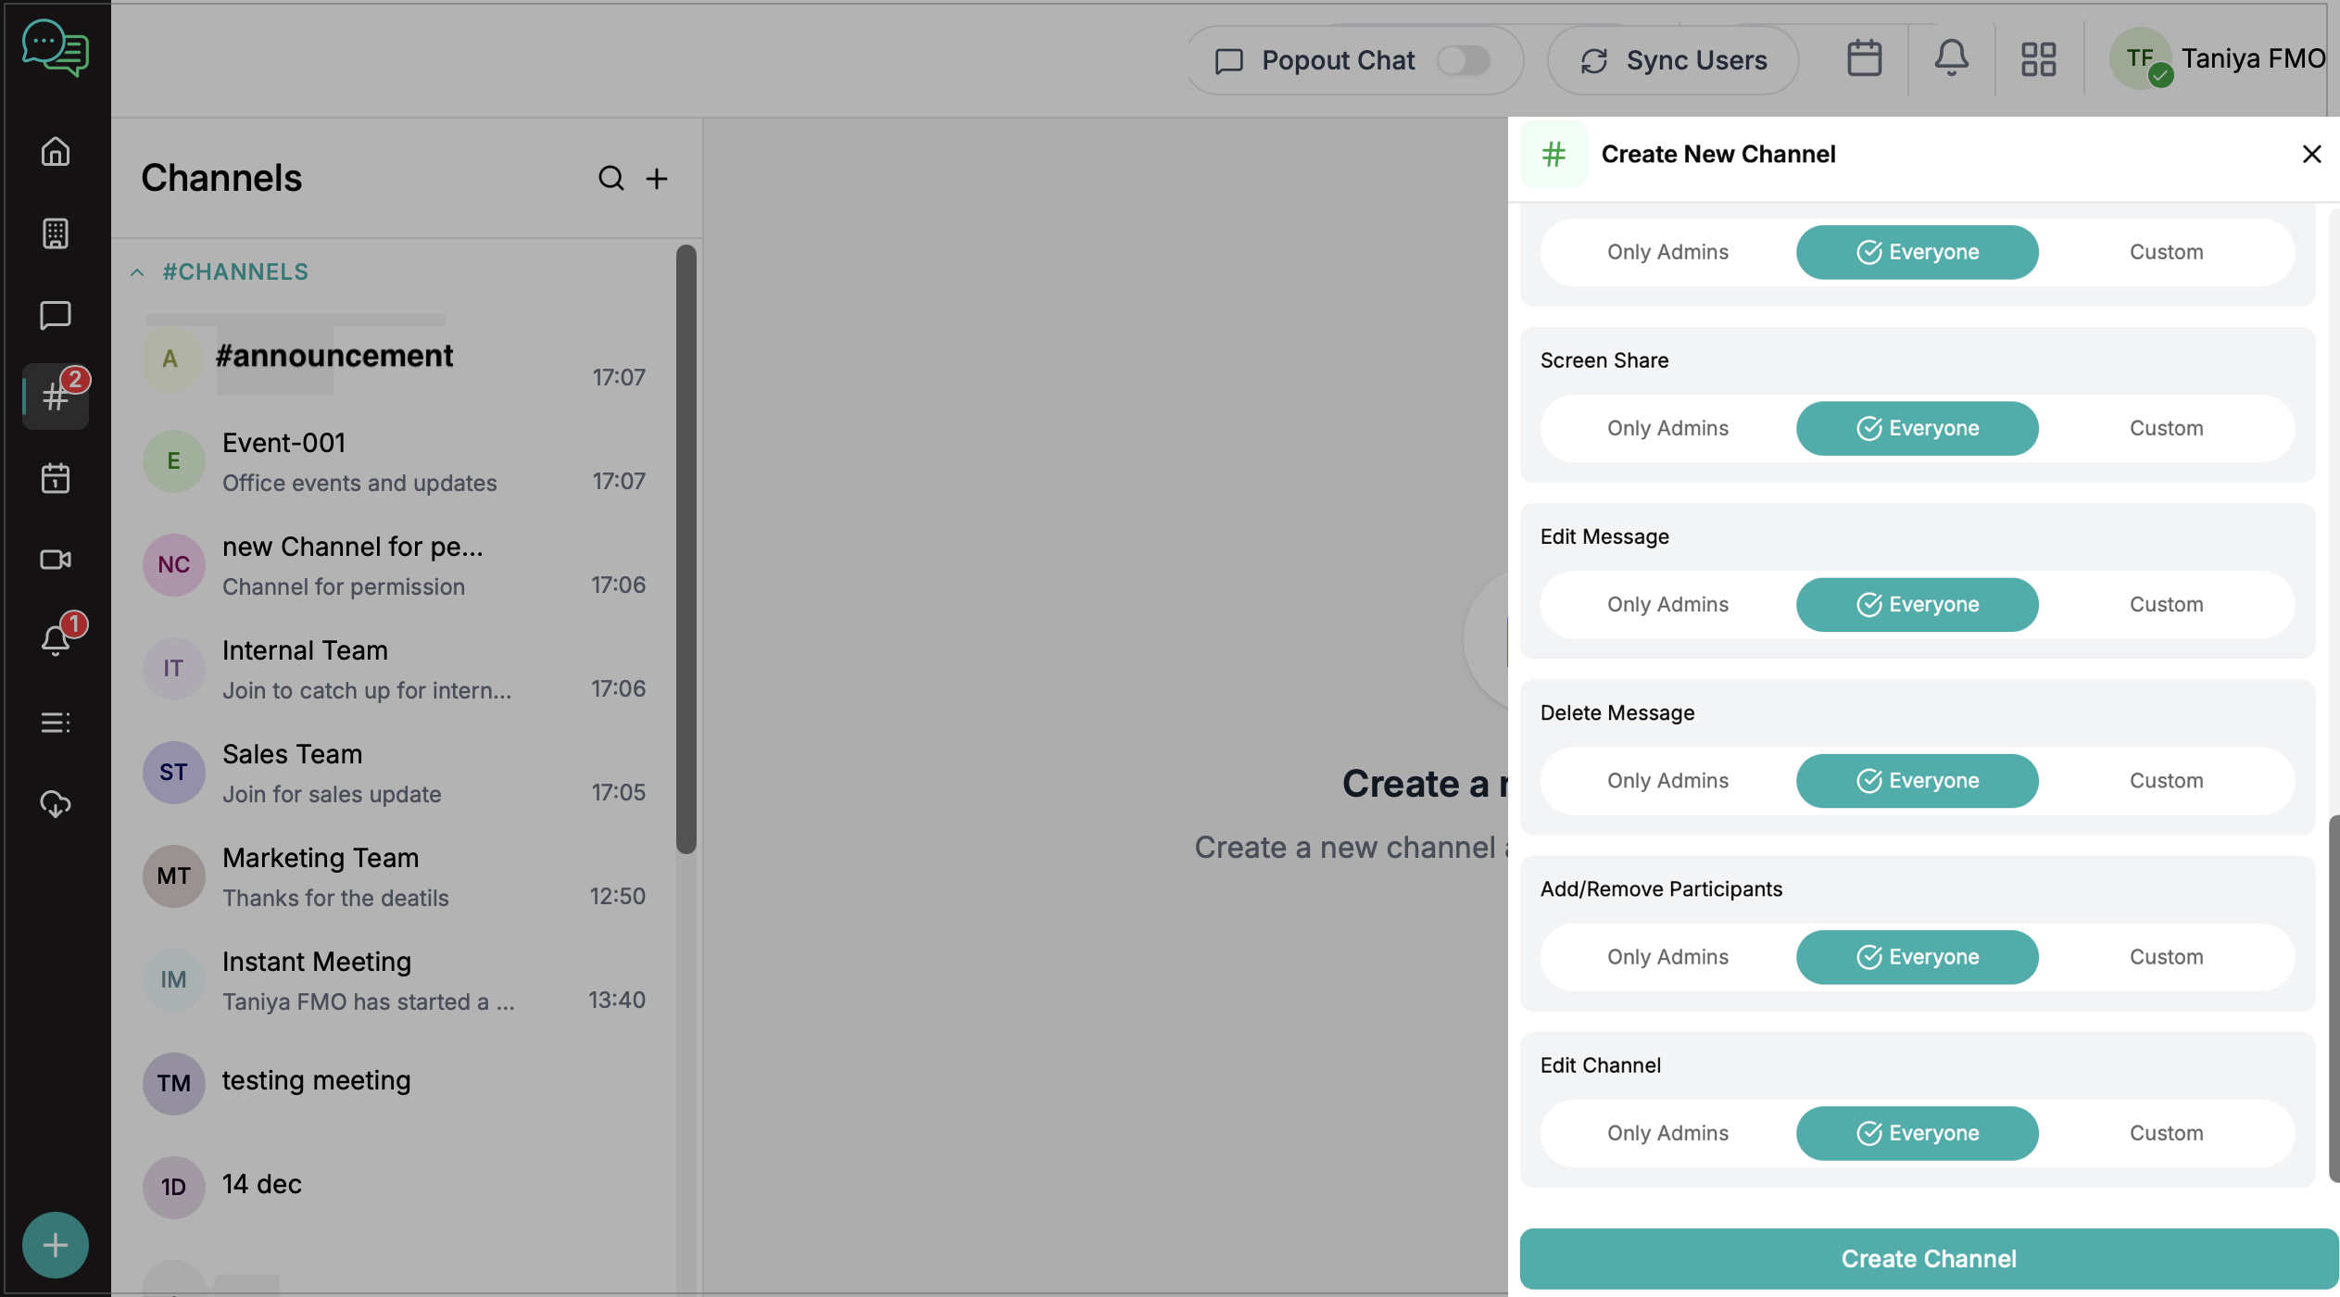Click the Create Channel button
Screen dimensions: 2340x1297
click(x=1928, y=1259)
